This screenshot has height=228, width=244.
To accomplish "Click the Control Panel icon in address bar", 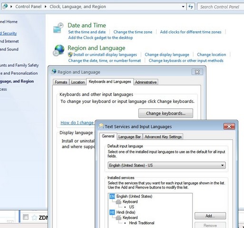I will (5, 6).
